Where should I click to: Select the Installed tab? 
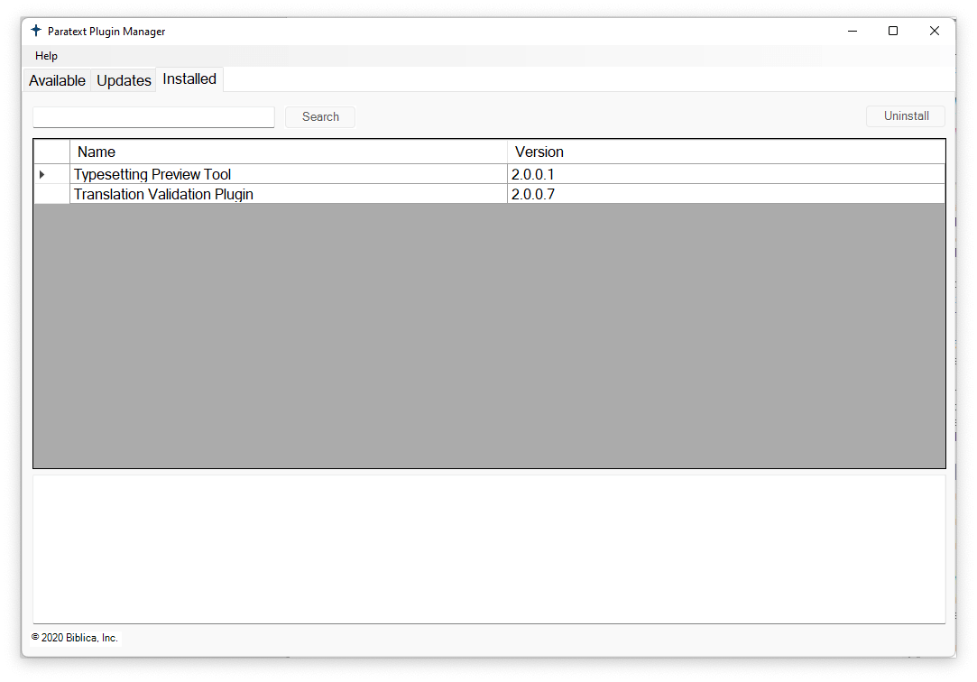point(189,79)
